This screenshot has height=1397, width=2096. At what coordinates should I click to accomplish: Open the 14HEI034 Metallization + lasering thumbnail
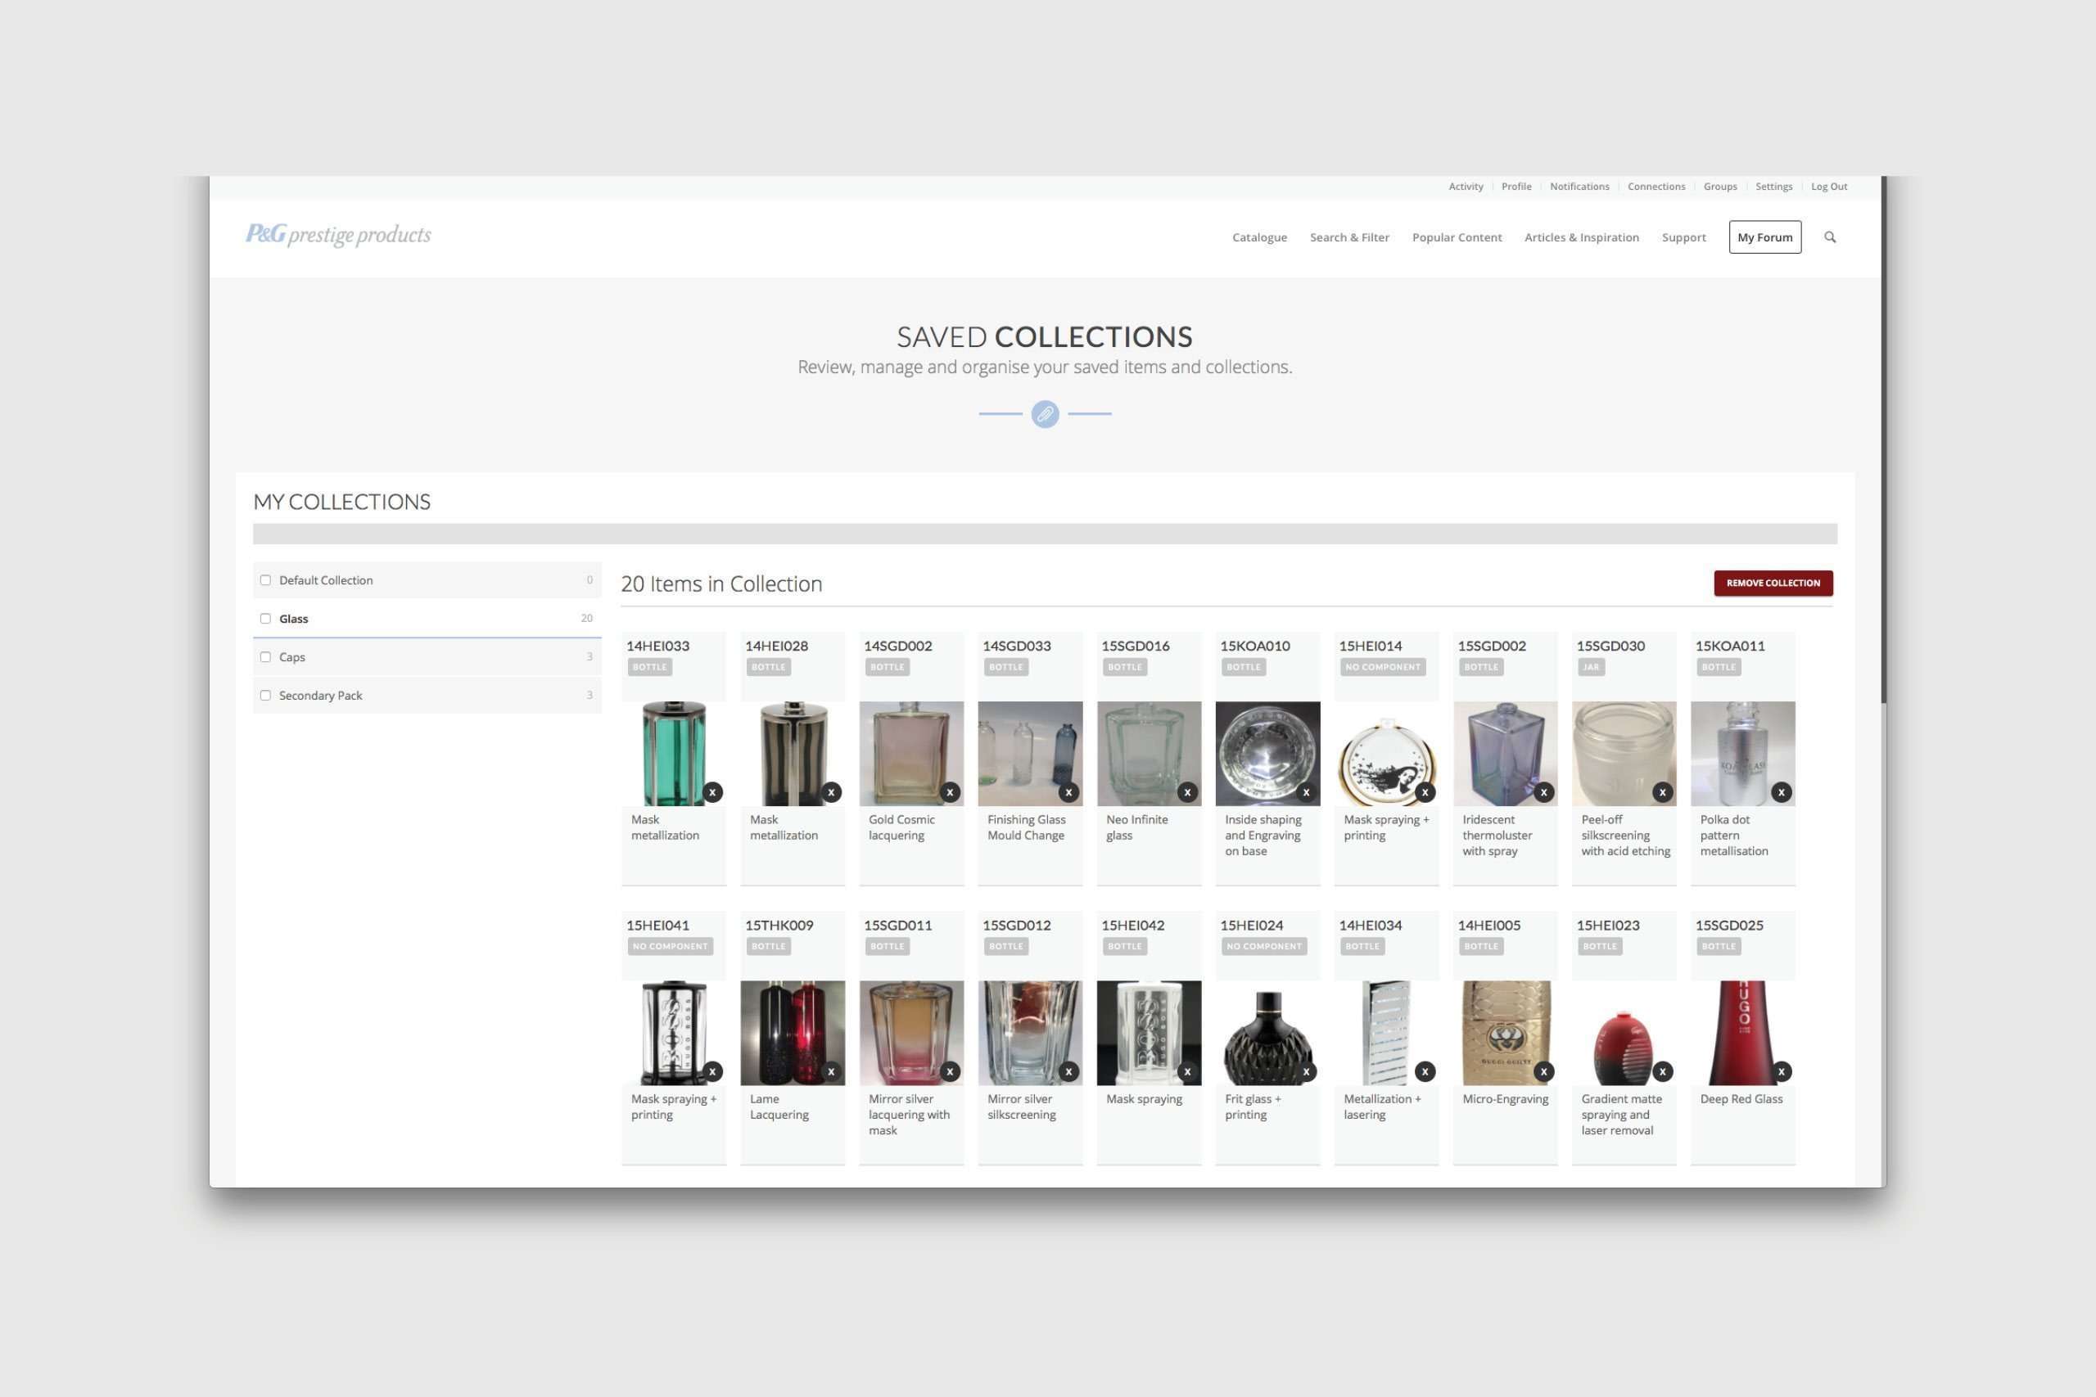[x=1386, y=1033]
